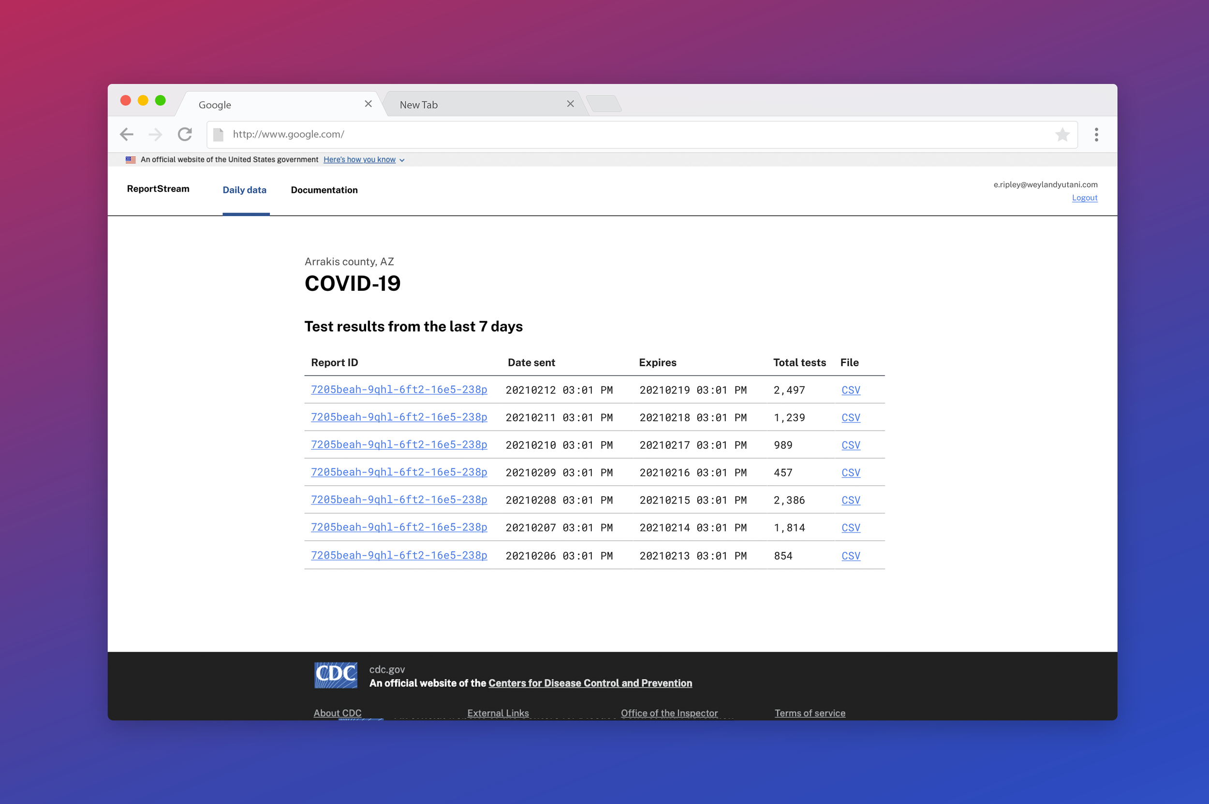Click the Logout link
Image resolution: width=1209 pixels, height=804 pixels.
pyautogui.click(x=1084, y=198)
